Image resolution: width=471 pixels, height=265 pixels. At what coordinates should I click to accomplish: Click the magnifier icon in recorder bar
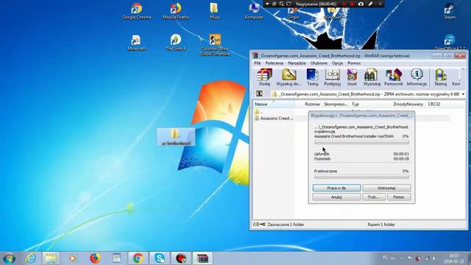281,4
